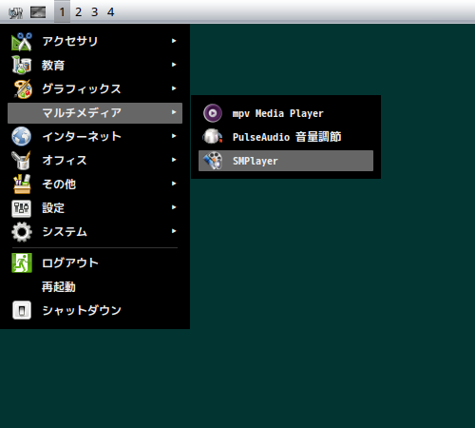This screenshot has height=428, width=475.
Task: Expand the システム submenu arrow
Action: pos(174,231)
